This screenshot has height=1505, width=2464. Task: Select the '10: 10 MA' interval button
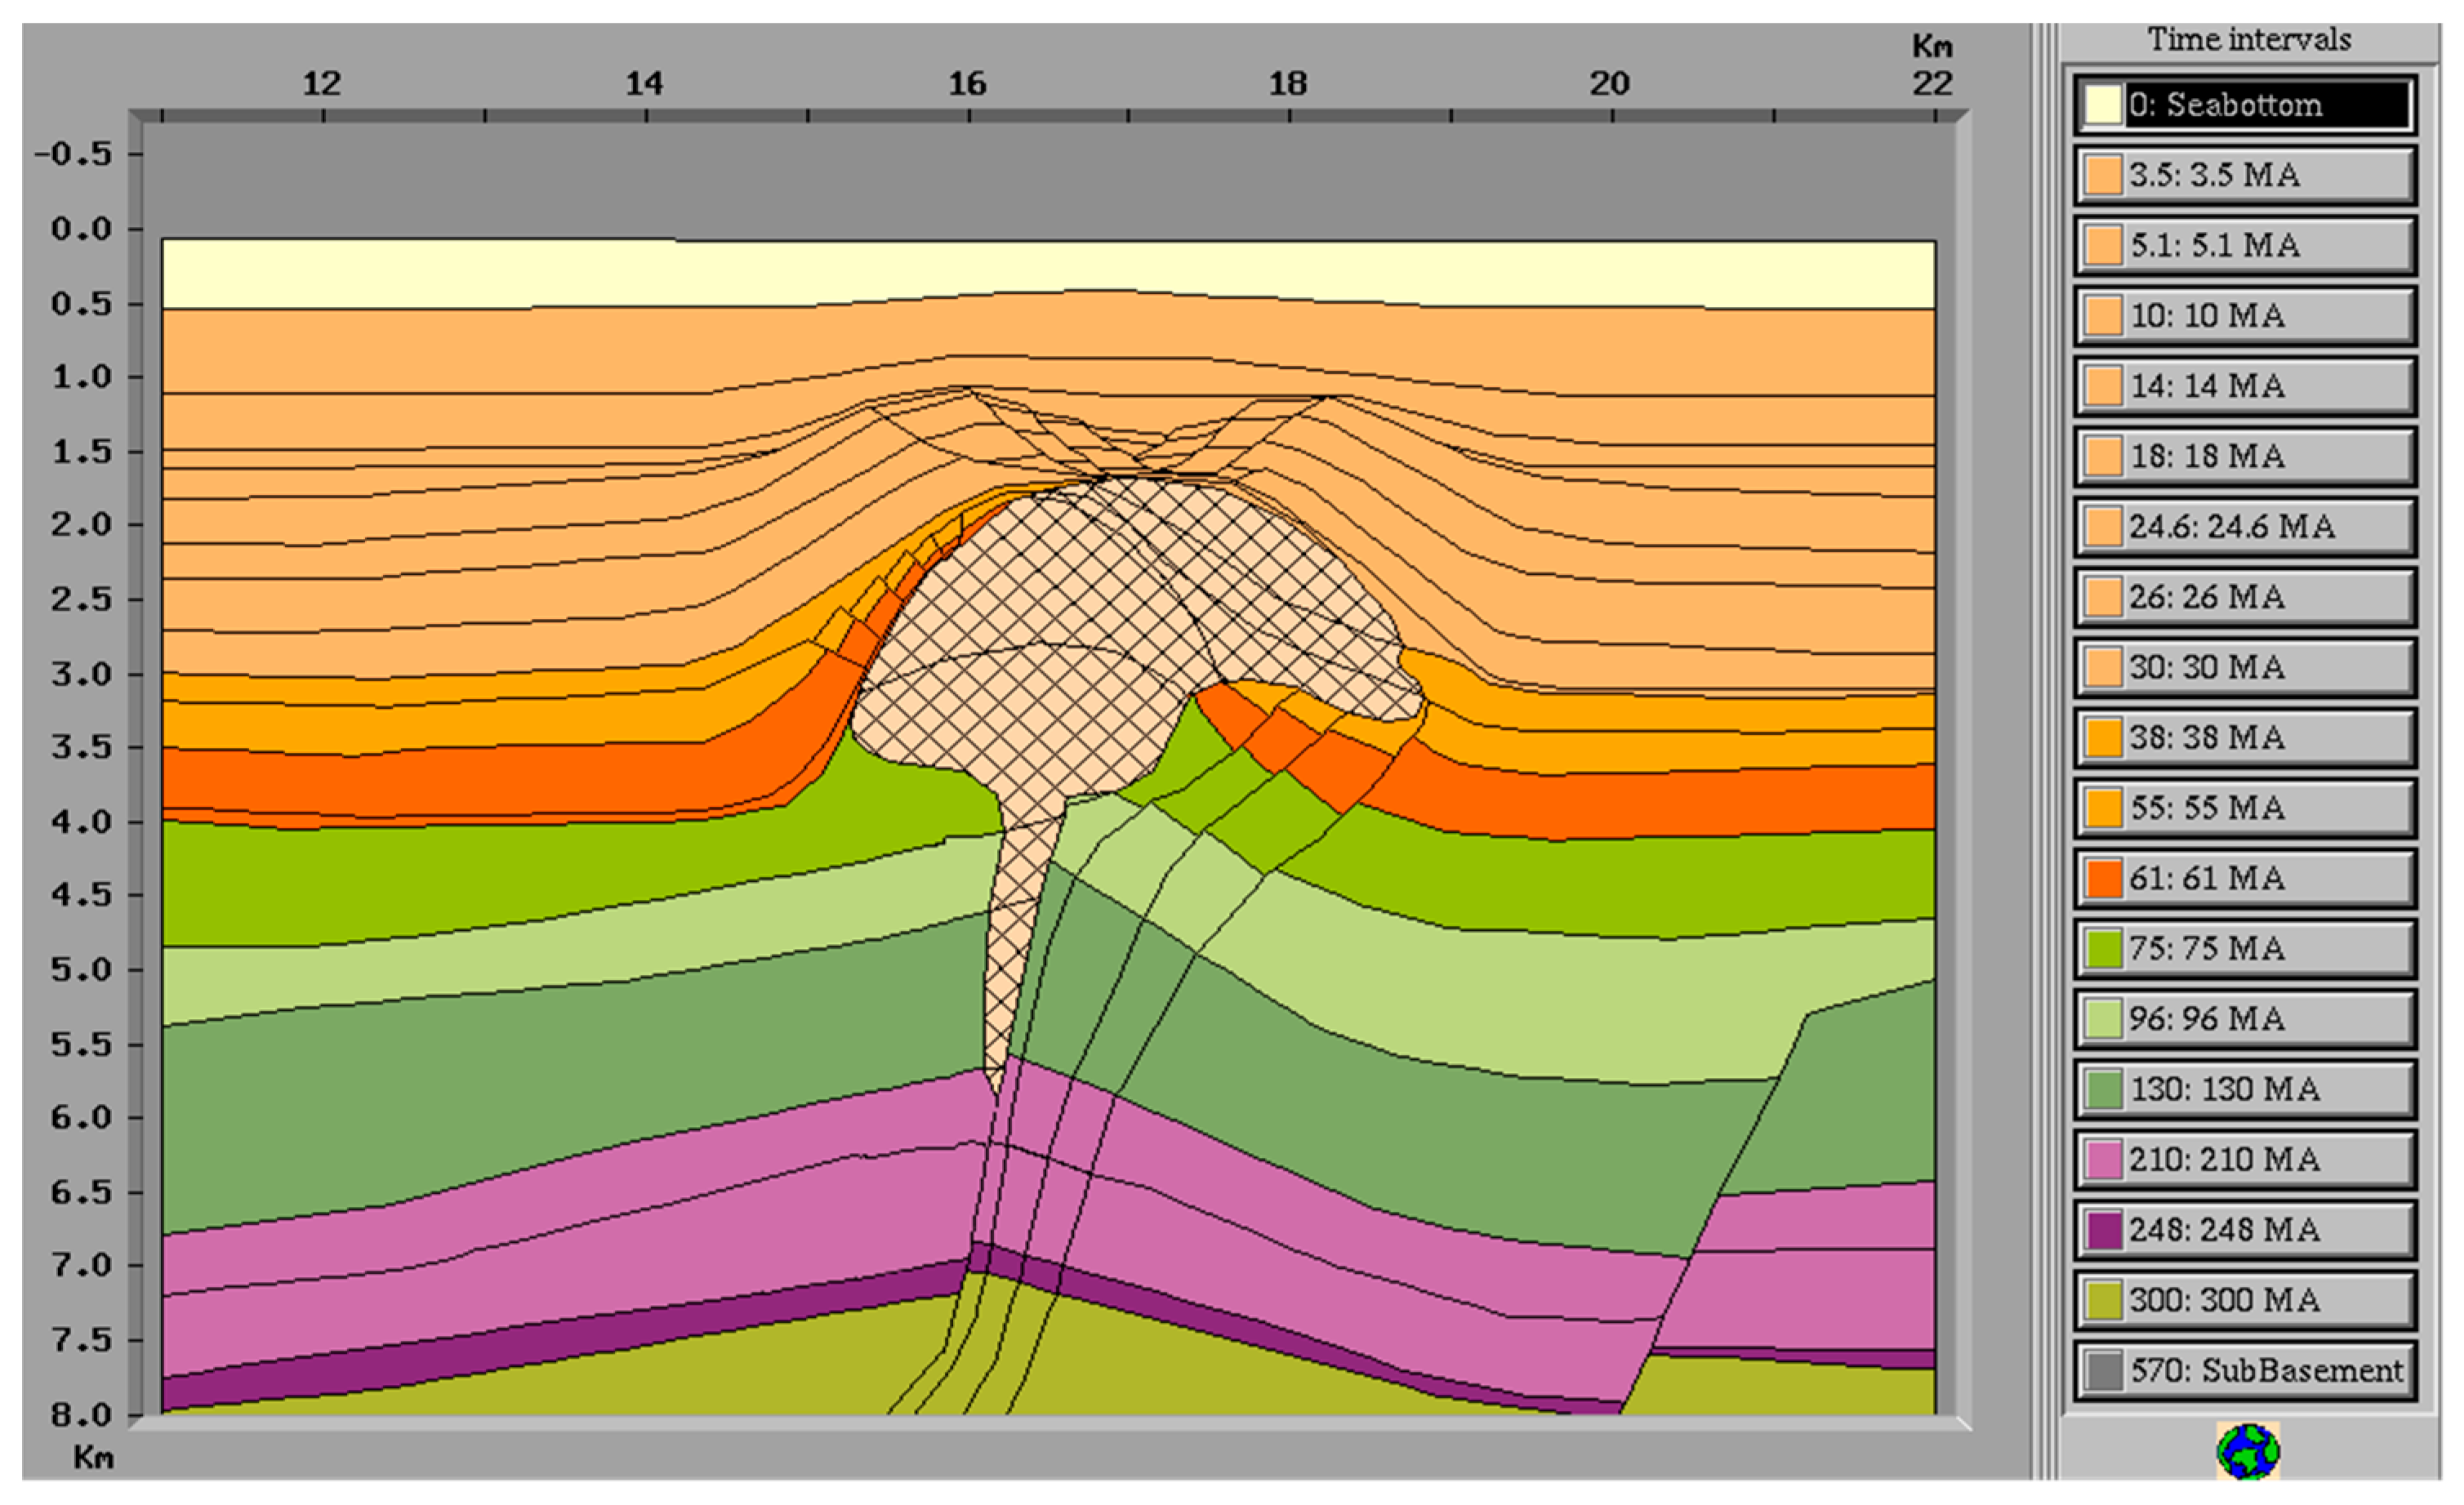2245,316
